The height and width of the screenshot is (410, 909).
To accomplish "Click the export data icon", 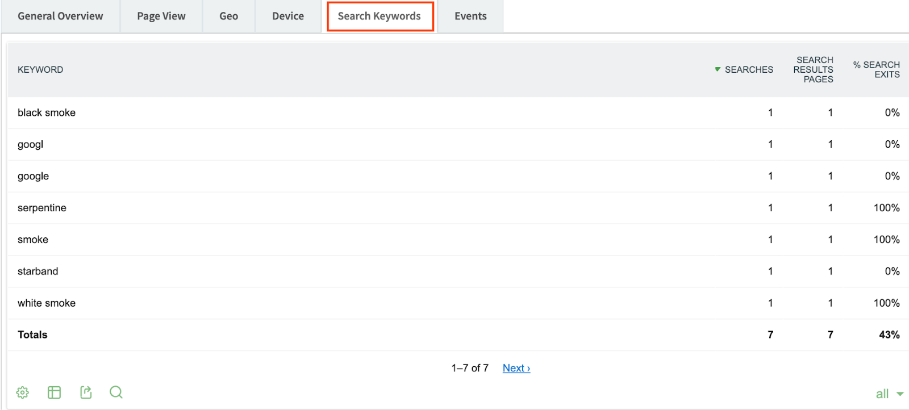I will click(86, 392).
